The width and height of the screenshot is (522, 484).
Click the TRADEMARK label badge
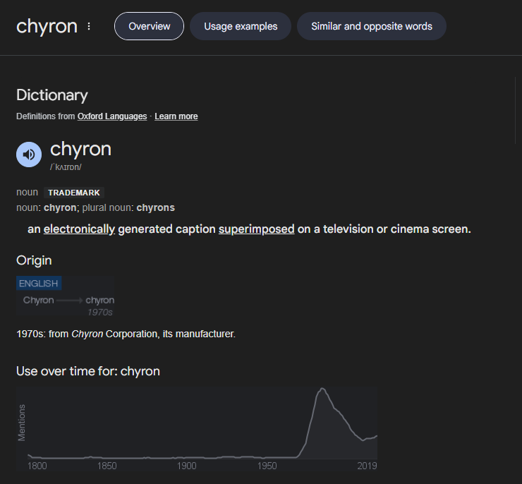[74, 193]
